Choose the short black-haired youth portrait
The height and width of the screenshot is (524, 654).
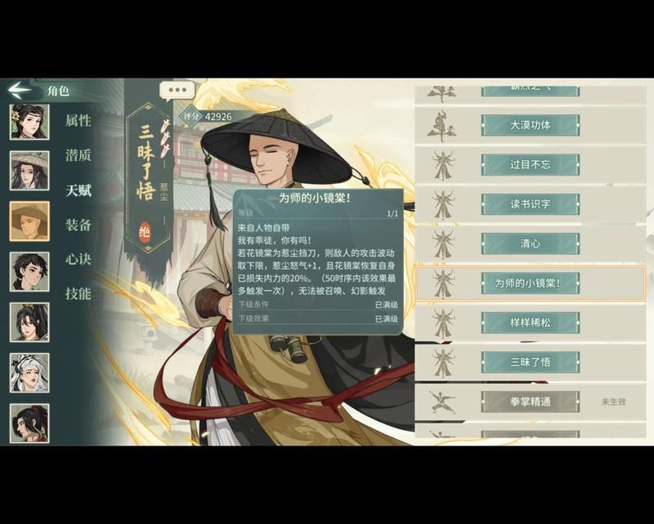click(29, 271)
